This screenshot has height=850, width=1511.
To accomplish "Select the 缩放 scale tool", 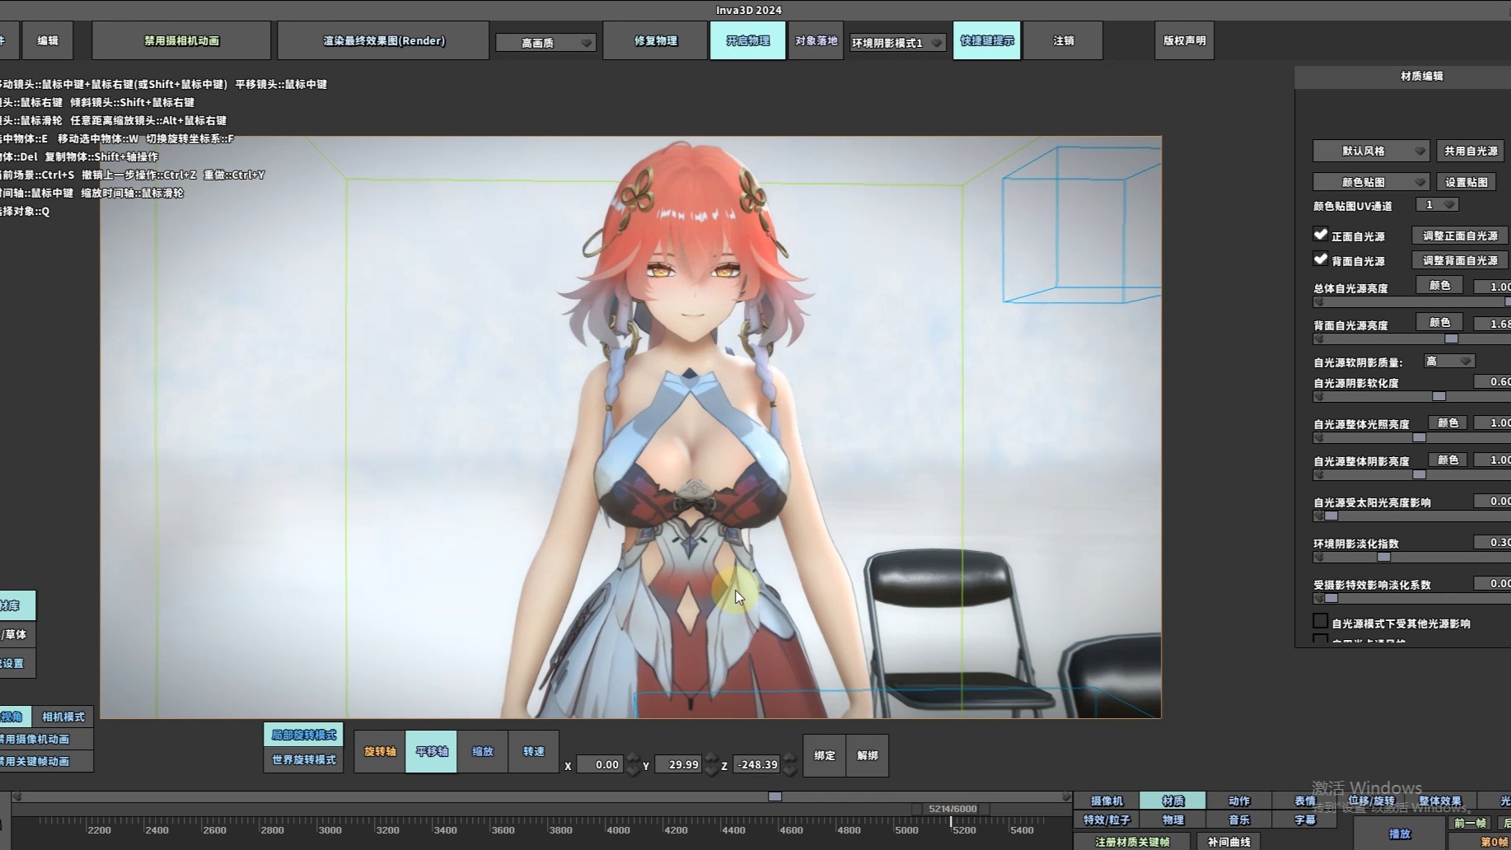I will [483, 751].
